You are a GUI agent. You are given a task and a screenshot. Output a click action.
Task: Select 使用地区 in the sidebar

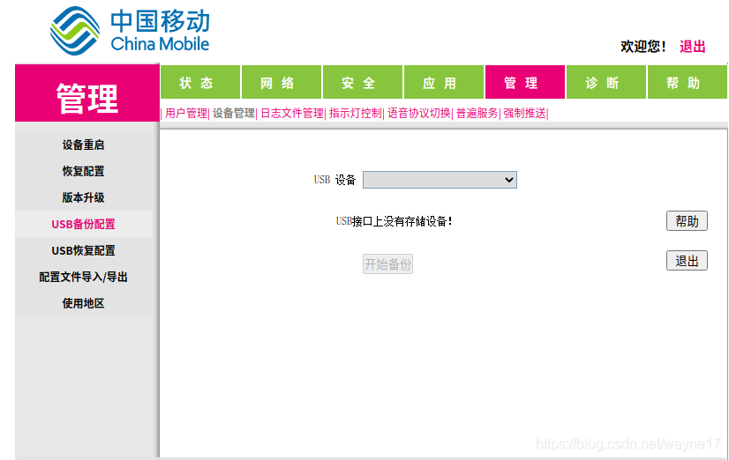pyautogui.click(x=83, y=303)
